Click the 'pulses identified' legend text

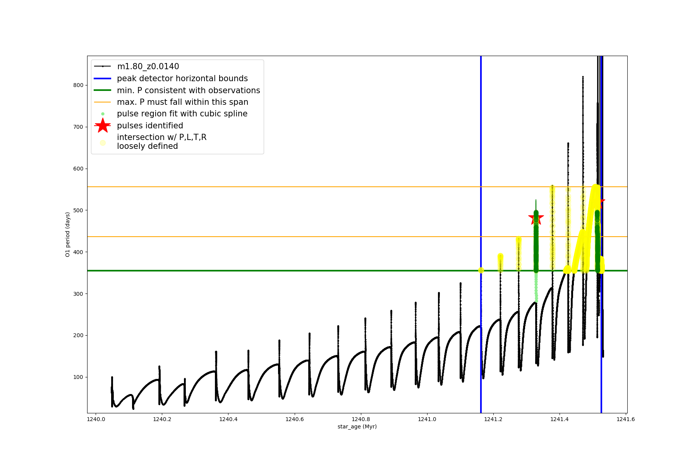(x=150, y=126)
